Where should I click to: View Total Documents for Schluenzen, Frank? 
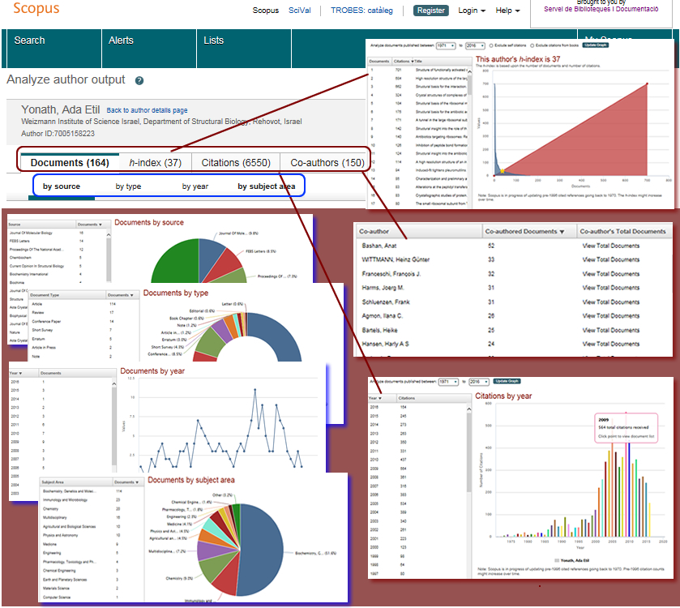pyautogui.click(x=610, y=302)
